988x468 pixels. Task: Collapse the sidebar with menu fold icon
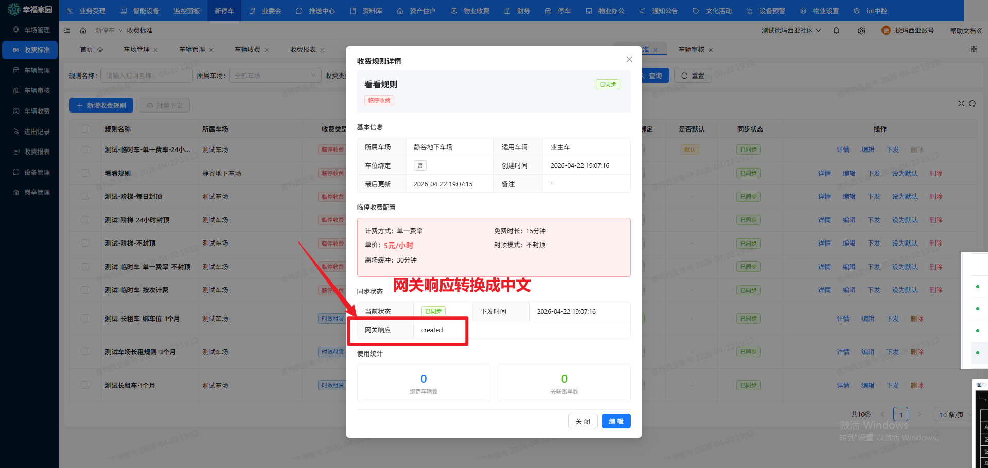point(67,31)
